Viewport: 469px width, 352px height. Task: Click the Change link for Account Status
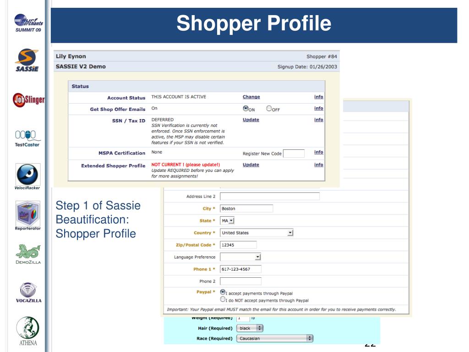(x=251, y=97)
